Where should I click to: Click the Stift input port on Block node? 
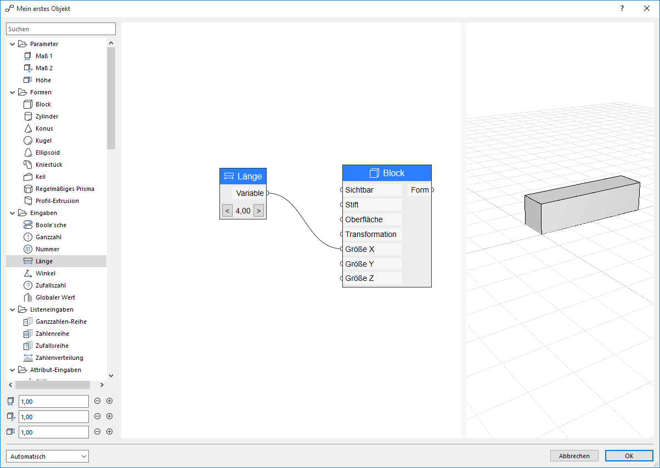(342, 205)
